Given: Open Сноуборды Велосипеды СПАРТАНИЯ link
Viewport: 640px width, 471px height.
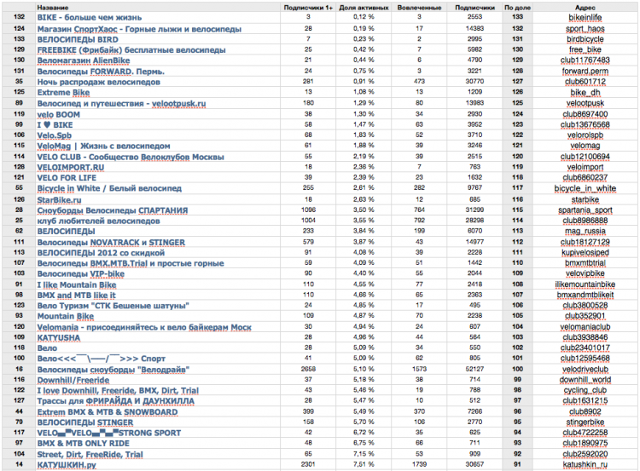Looking at the screenshot, I should click(x=113, y=210).
